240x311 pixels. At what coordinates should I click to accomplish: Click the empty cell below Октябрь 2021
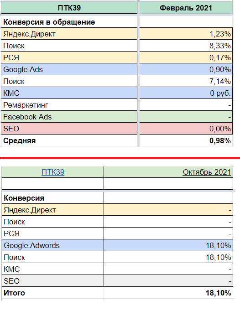click(168, 184)
